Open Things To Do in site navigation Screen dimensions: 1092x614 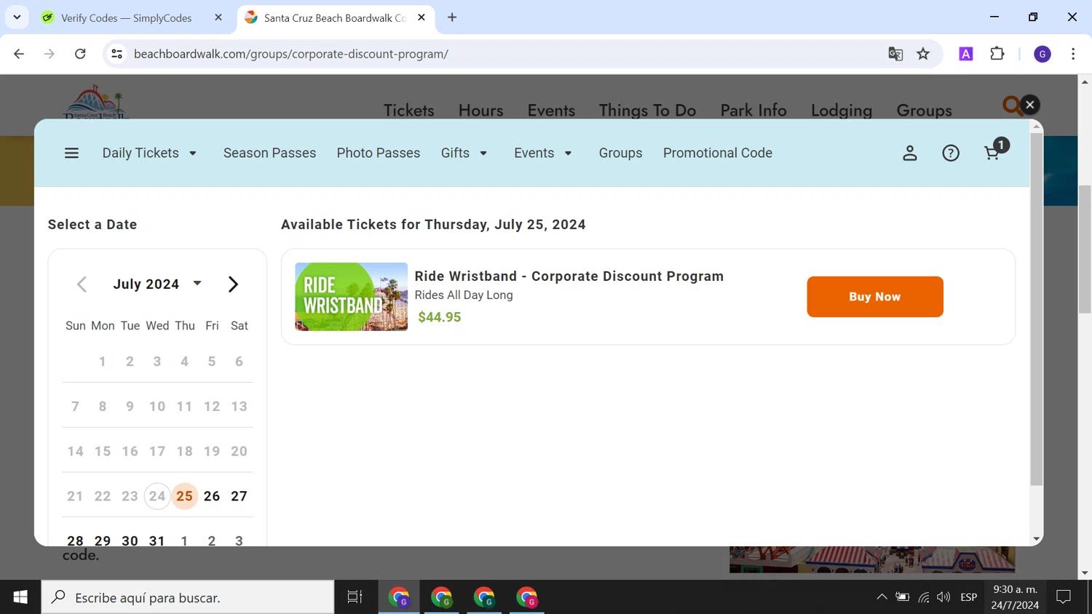click(647, 110)
